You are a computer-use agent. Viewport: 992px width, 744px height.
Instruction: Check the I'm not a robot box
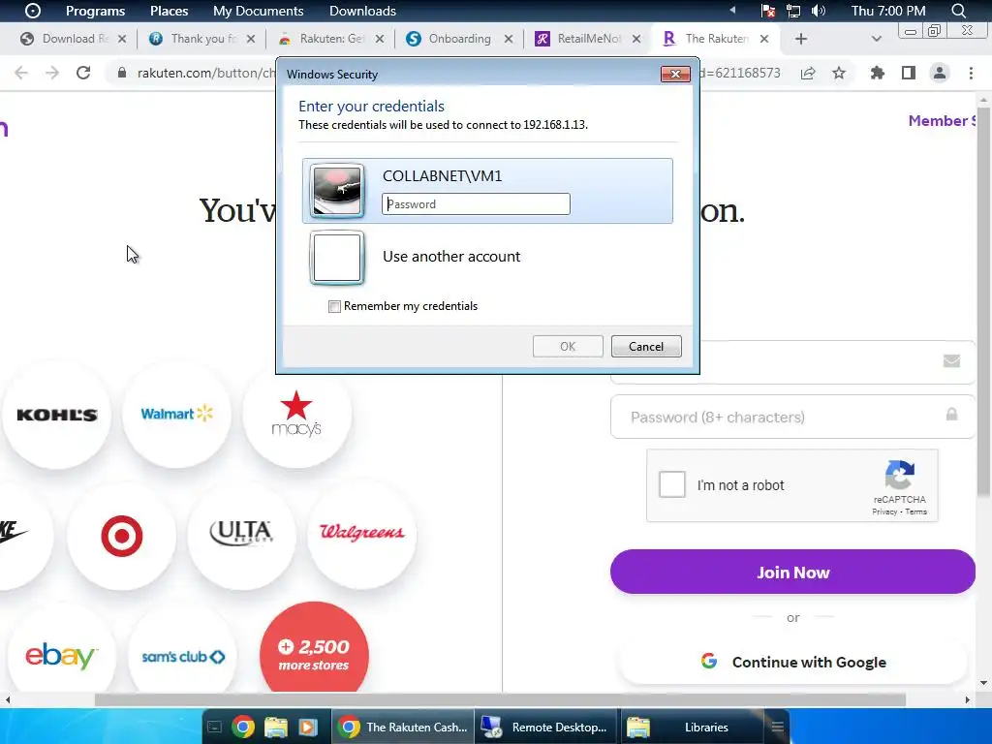672,484
